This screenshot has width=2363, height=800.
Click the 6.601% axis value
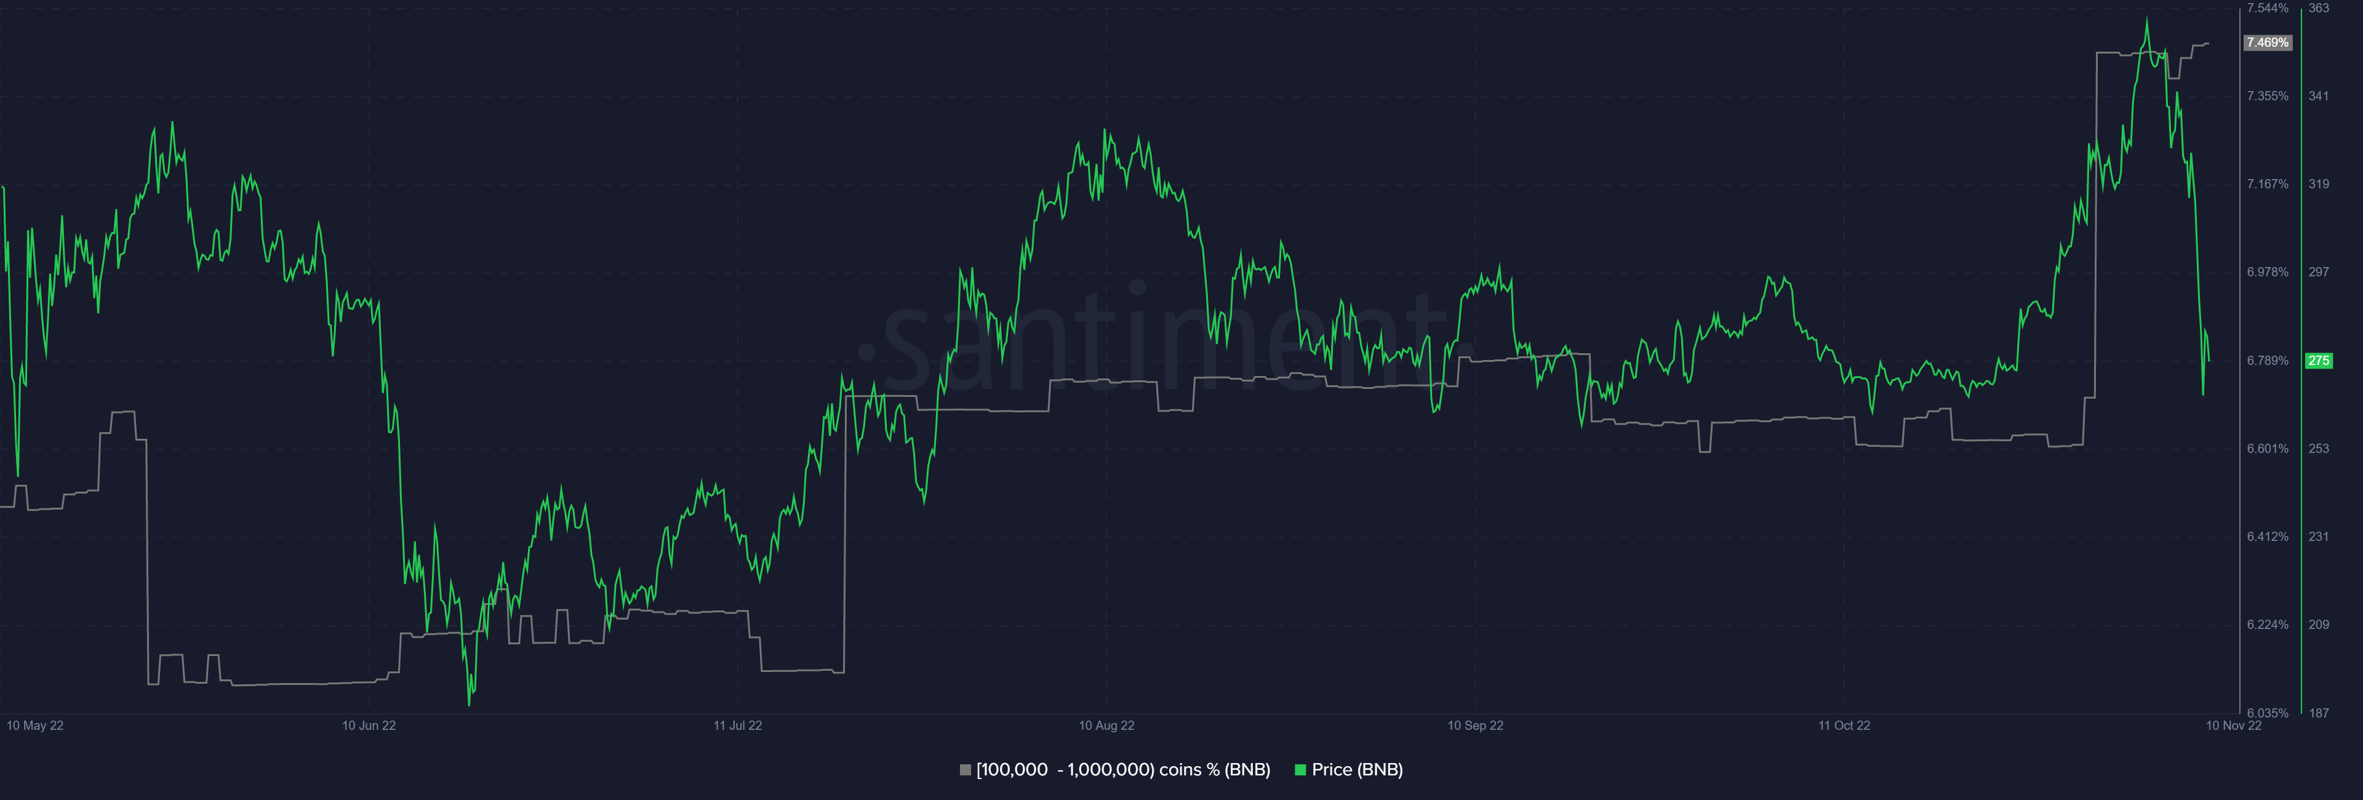2268,449
